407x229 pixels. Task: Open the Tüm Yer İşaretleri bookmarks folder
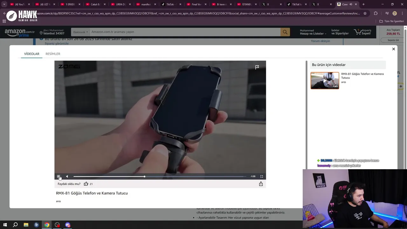391,21
